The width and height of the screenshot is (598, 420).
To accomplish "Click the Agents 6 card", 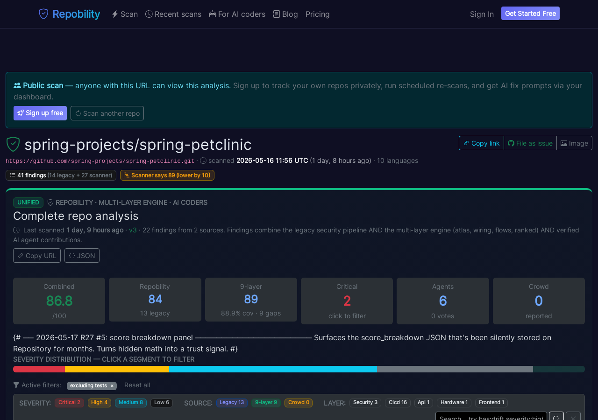I will 443,301.
